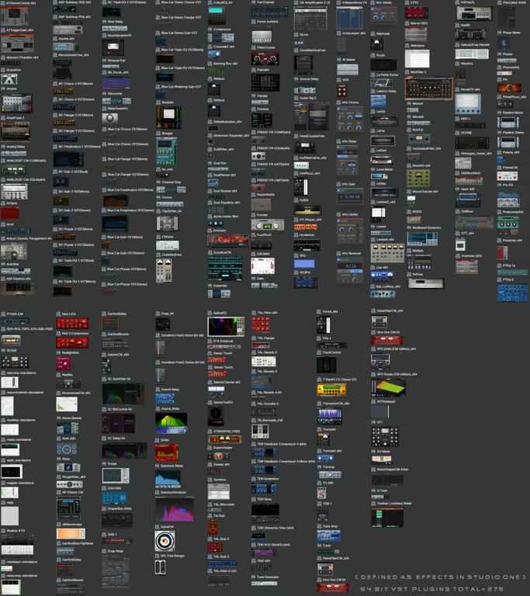Select the Red 2 EQ thumbnail
Viewport: 530px width, 596px height.
[x=72, y=324]
